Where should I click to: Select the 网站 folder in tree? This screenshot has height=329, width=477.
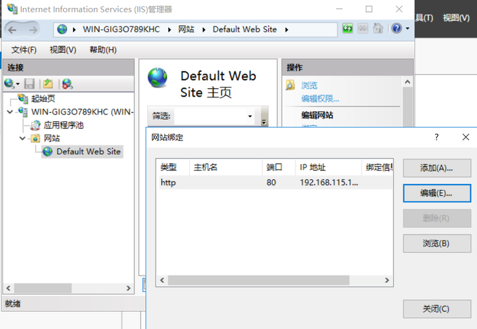pyautogui.click(x=52, y=138)
